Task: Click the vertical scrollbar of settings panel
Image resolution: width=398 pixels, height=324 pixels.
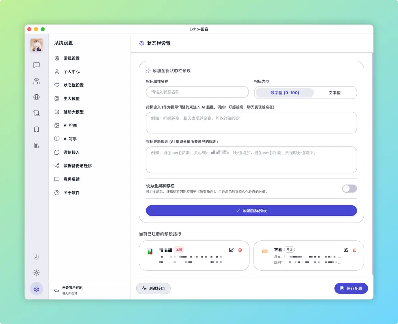Action: click(x=372, y=164)
